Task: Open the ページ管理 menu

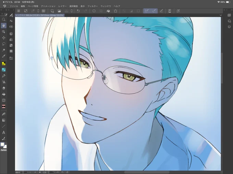Action: [x=33, y=6]
